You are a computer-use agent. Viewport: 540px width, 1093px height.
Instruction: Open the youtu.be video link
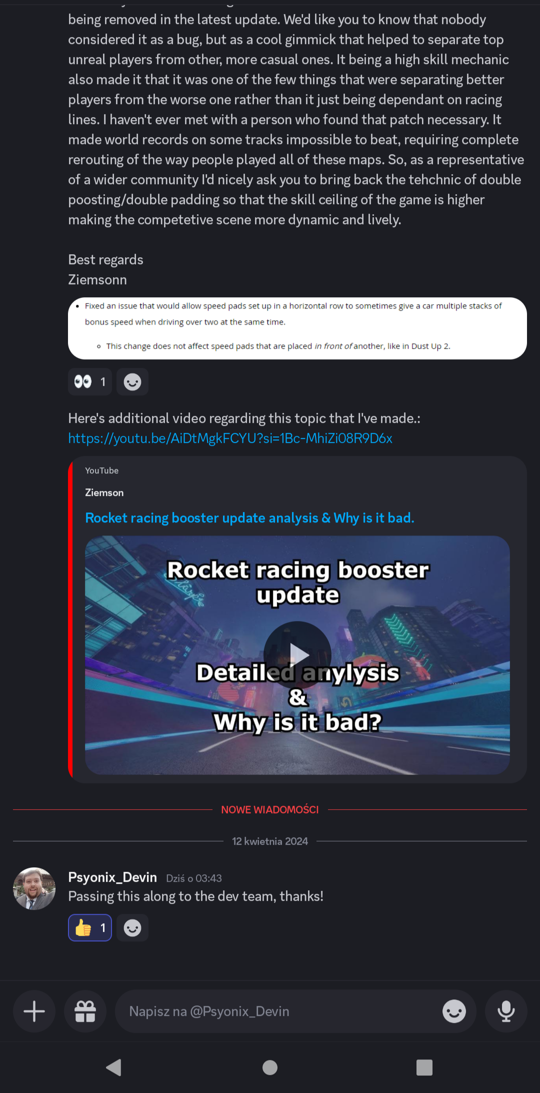(x=230, y=438)
